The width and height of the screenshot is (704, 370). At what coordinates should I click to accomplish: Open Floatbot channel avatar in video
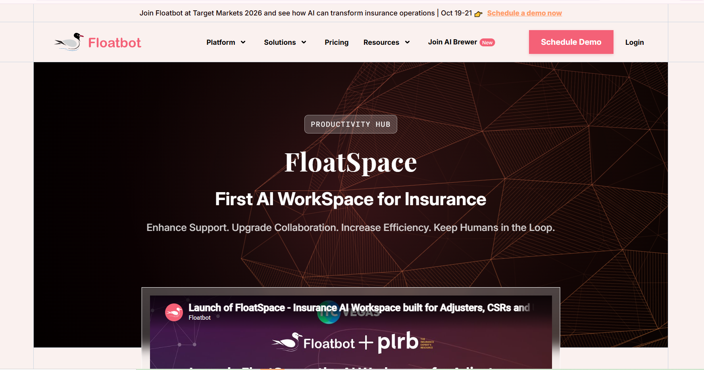(174, 312)
